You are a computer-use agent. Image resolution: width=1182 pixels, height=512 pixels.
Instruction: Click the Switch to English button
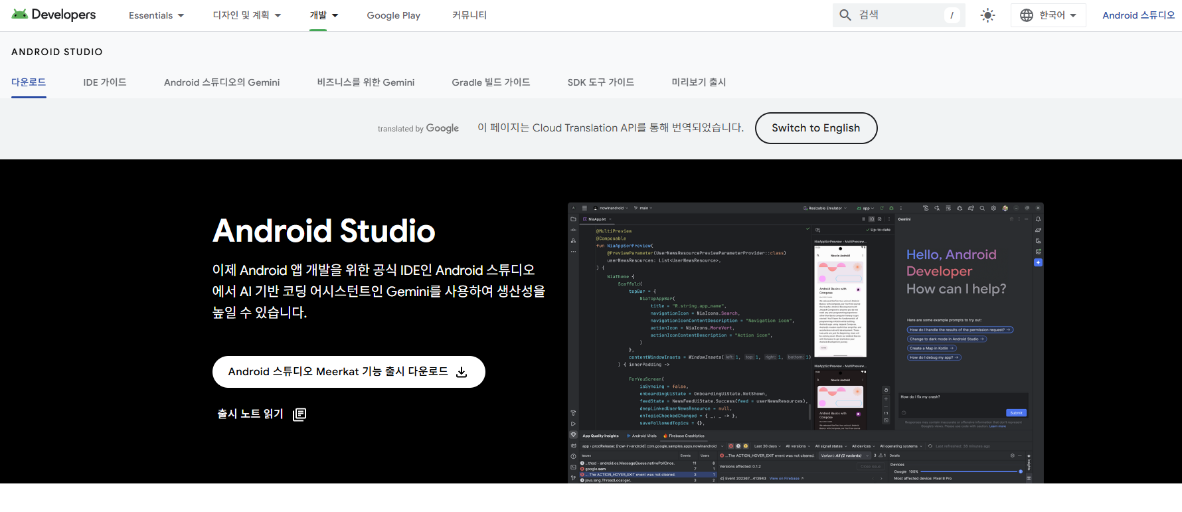click(816, 128)
